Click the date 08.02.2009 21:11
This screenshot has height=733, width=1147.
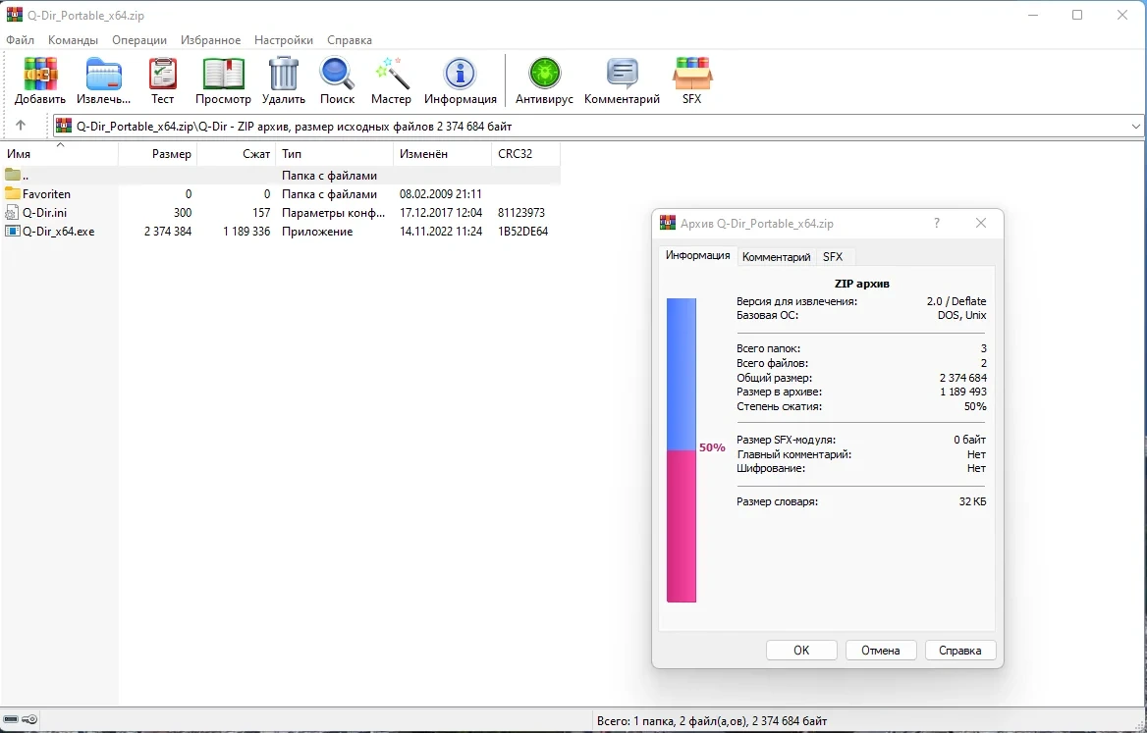440,193
